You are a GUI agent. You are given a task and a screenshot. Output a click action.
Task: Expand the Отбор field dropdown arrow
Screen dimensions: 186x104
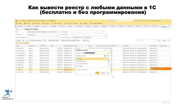coord(60,32)
